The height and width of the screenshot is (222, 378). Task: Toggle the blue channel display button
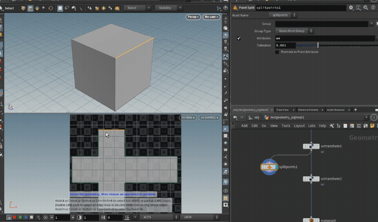pos(26,217)
